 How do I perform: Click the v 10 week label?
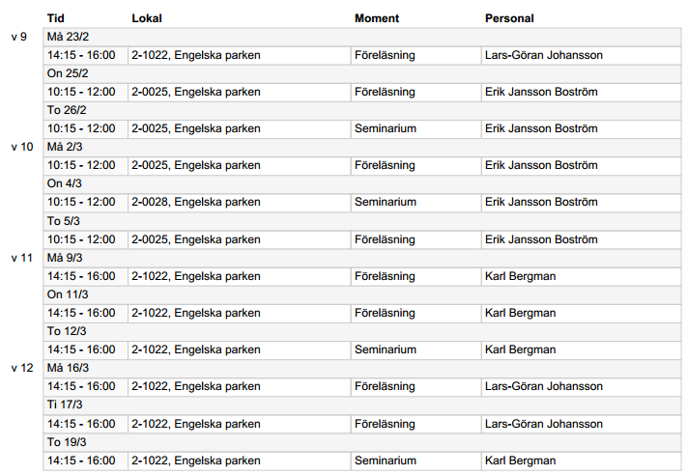[22, 147]
